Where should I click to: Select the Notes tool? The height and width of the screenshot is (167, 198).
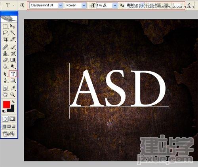5,88
